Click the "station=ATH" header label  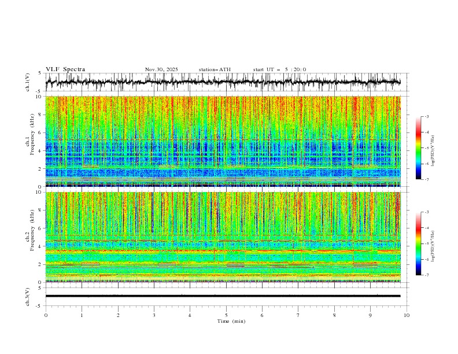point(215,69)
